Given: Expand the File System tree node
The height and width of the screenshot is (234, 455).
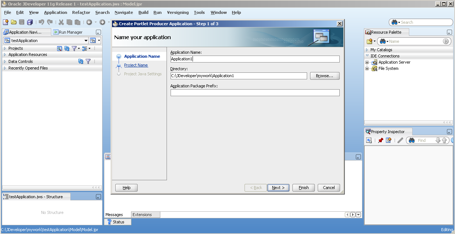Looking at the screenshot, I should 367,68.
